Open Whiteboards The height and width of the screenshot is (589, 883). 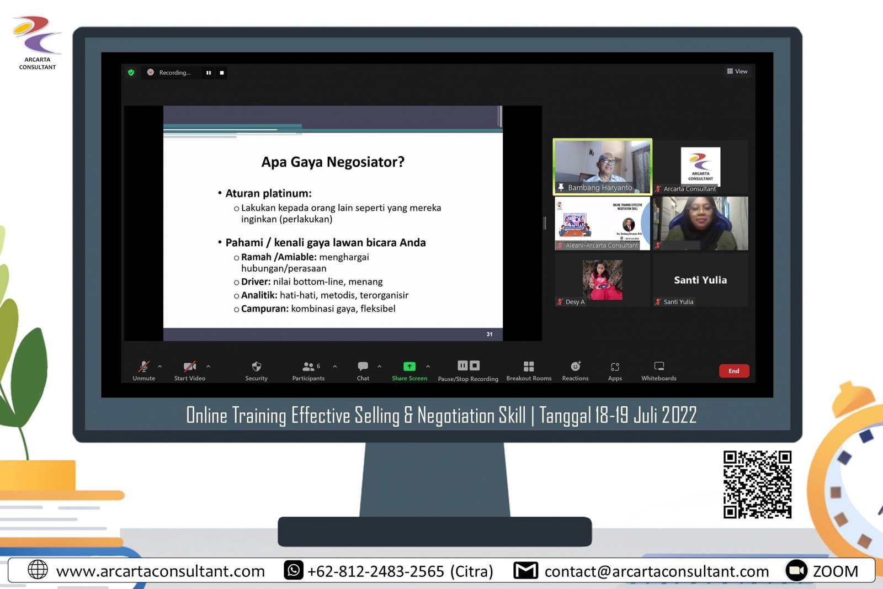tap(658, 370)
